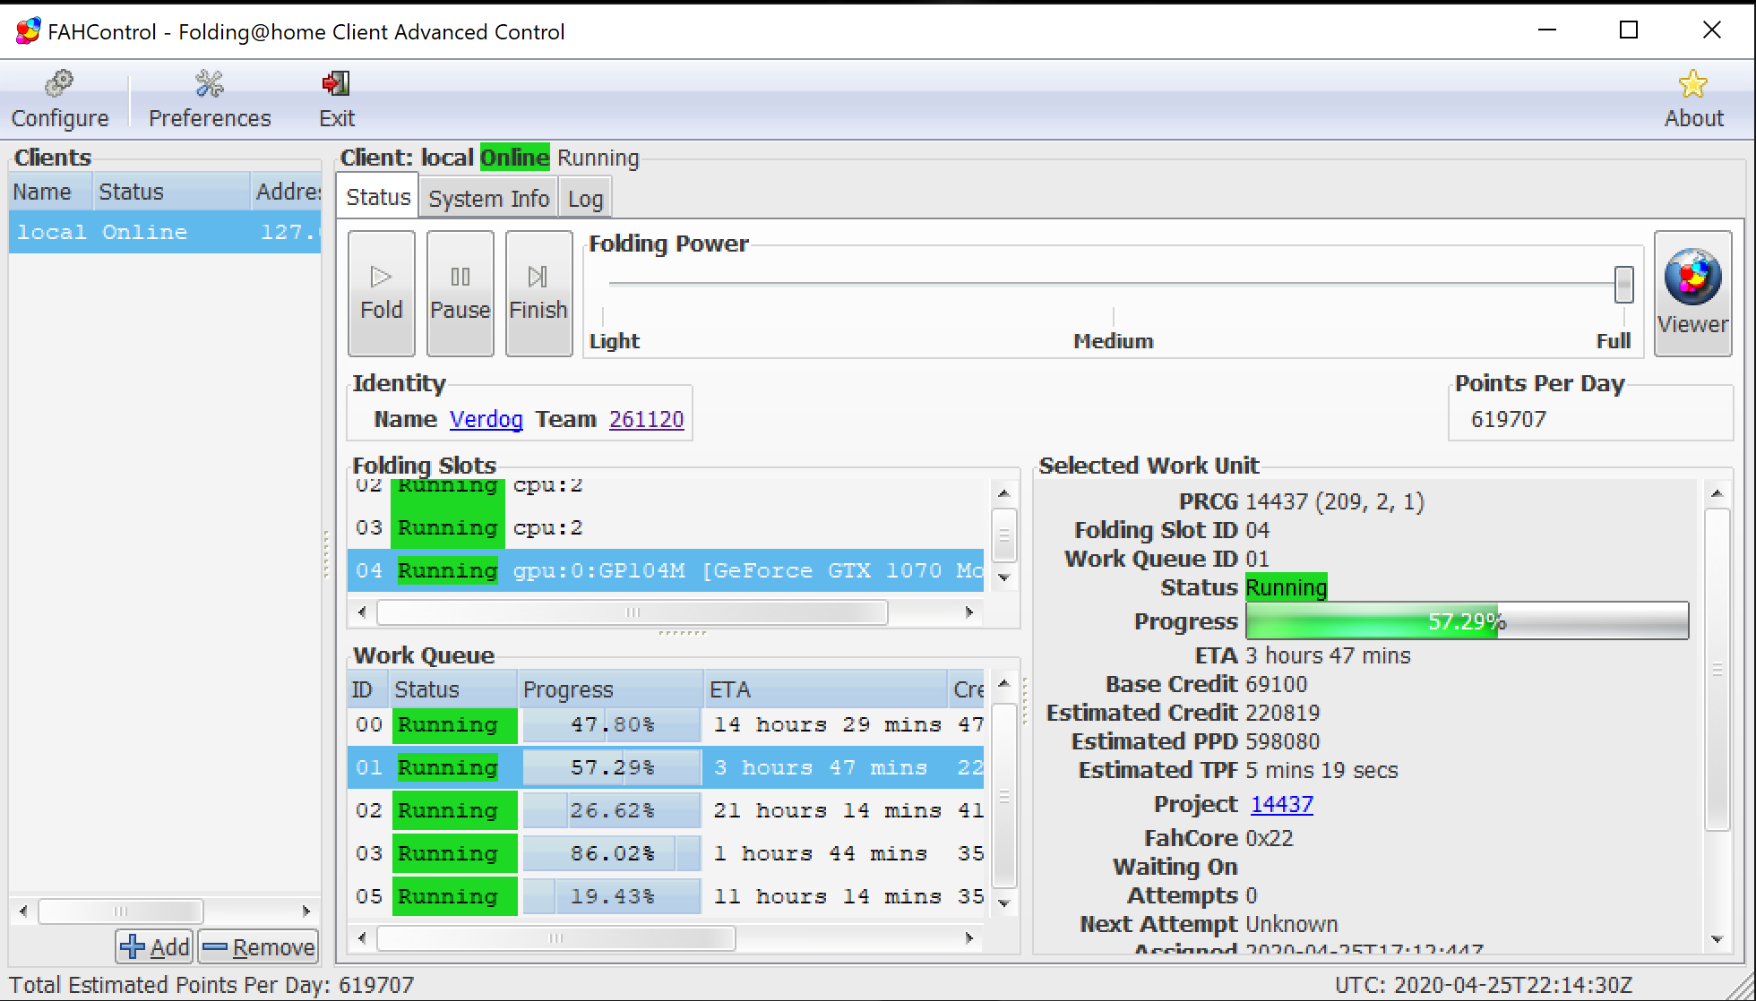Image resolution: width=1756 pixels, height=1001 pixels.
Task: Click Folding Slots scroll down arrow
Action: pyautogui.click(x=1003, y=577)
